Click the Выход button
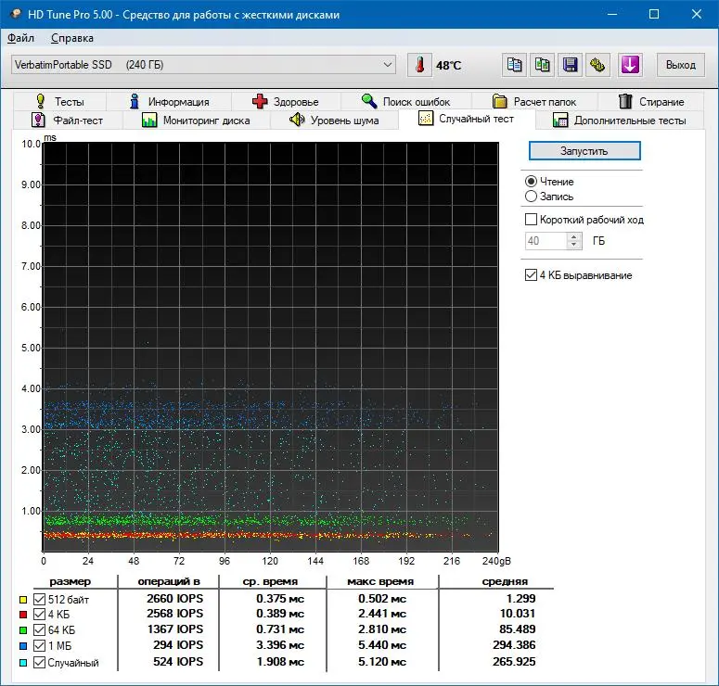Image resolution: width=719 pixels, height=686 pixels. (x=680, y=65)
